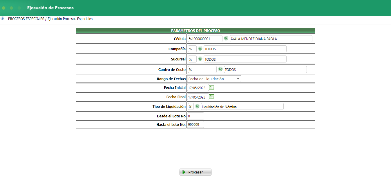The image size is (391, 188).
Task: Click the Hasta el Lote No. label
Action: click(x=171, y=125)
